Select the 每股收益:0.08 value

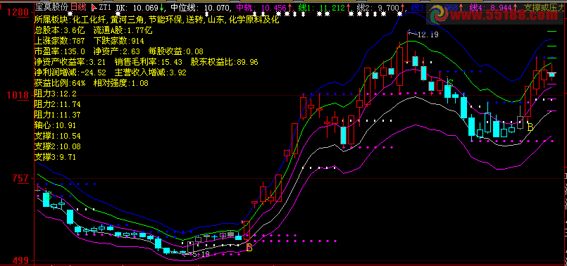tap(176, 51)
